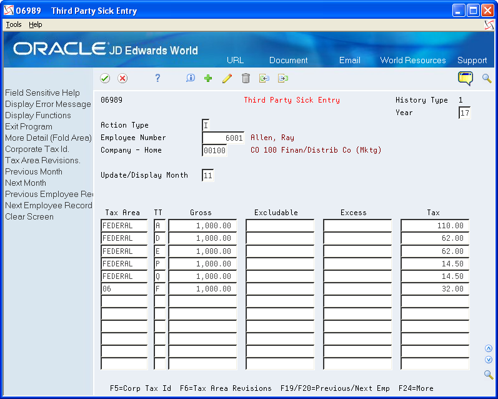Open the Help menu

click(x=35, y=24)
